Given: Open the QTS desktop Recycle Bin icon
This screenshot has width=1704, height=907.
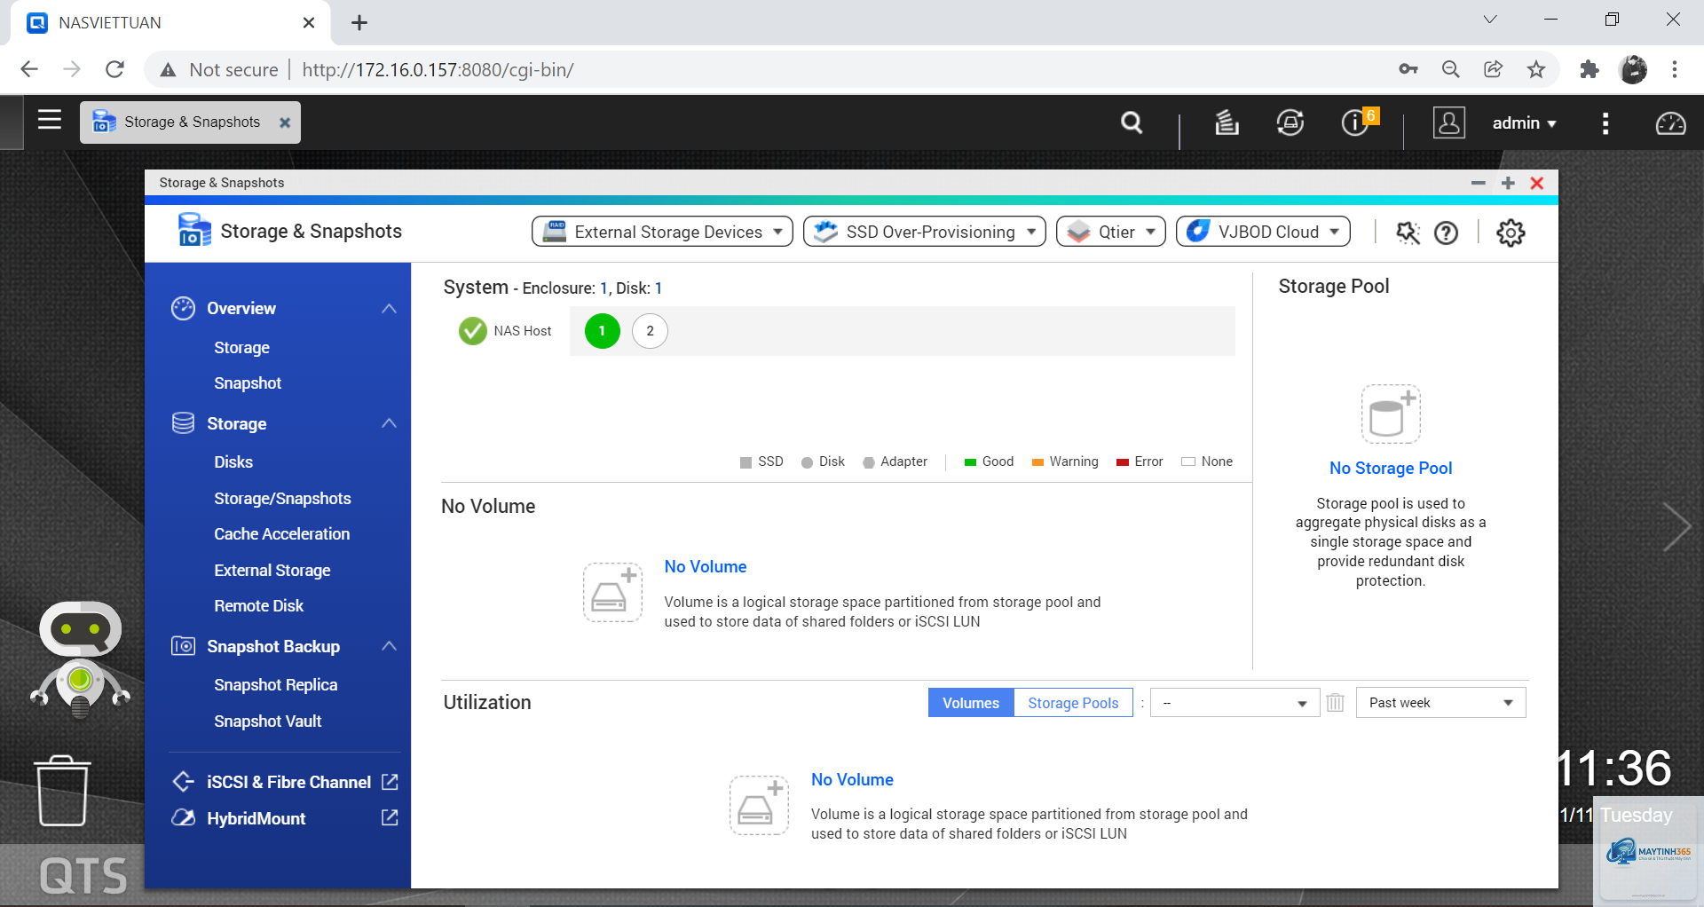Looking at the screenshot, I should [62, 791].
